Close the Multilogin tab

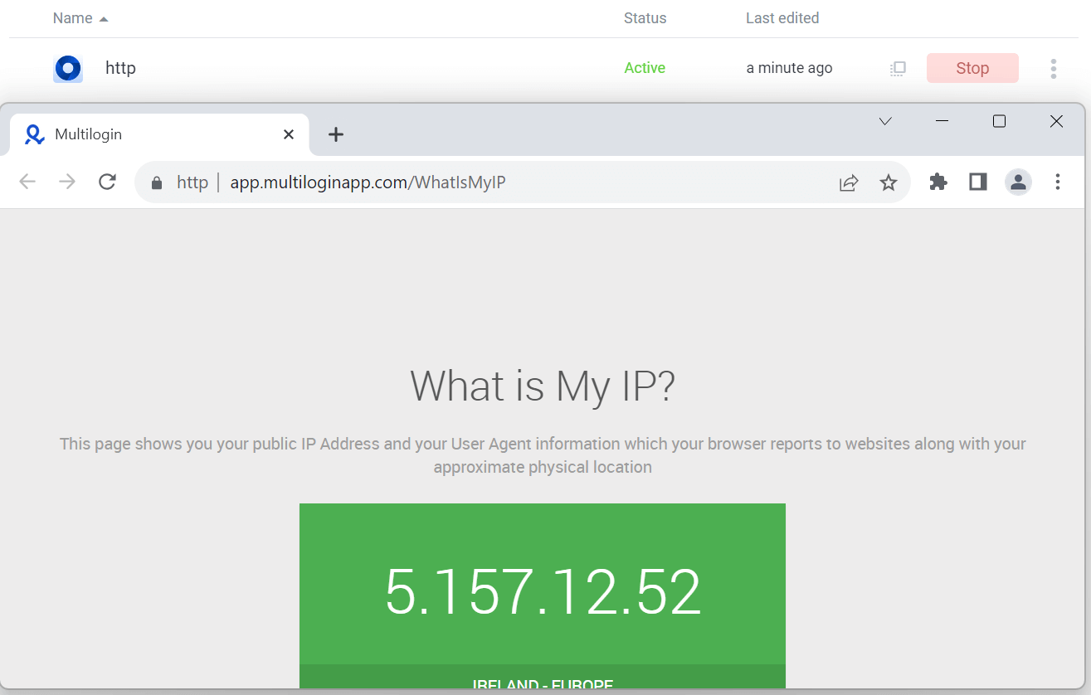289,134
